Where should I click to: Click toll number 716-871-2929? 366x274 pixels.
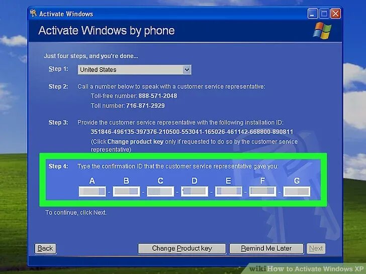coord(145,105)
